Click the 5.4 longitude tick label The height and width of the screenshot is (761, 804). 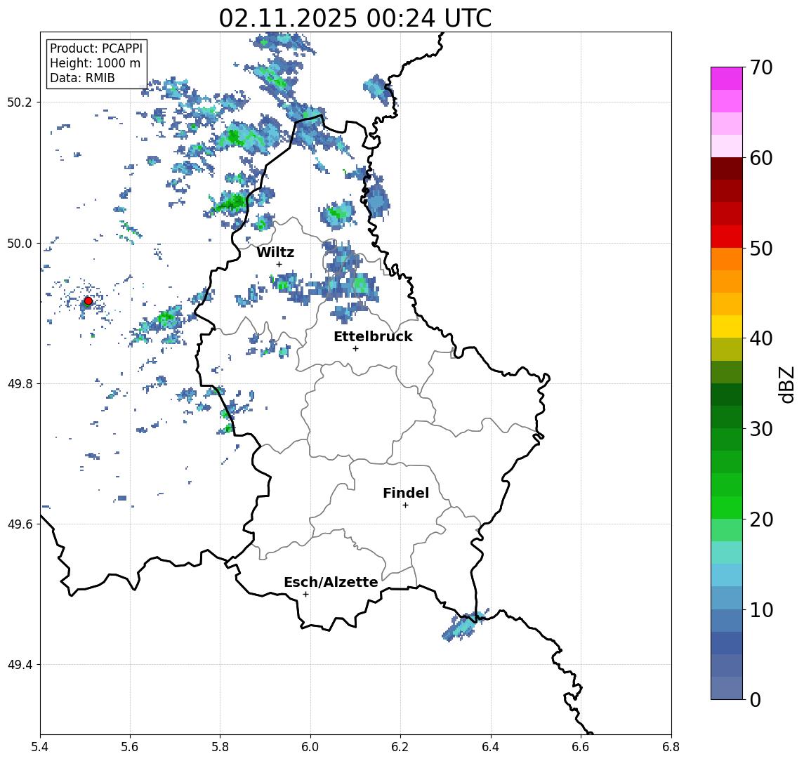point(40,747)
